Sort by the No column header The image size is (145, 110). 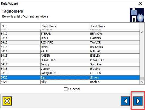(x=20, y=26)
